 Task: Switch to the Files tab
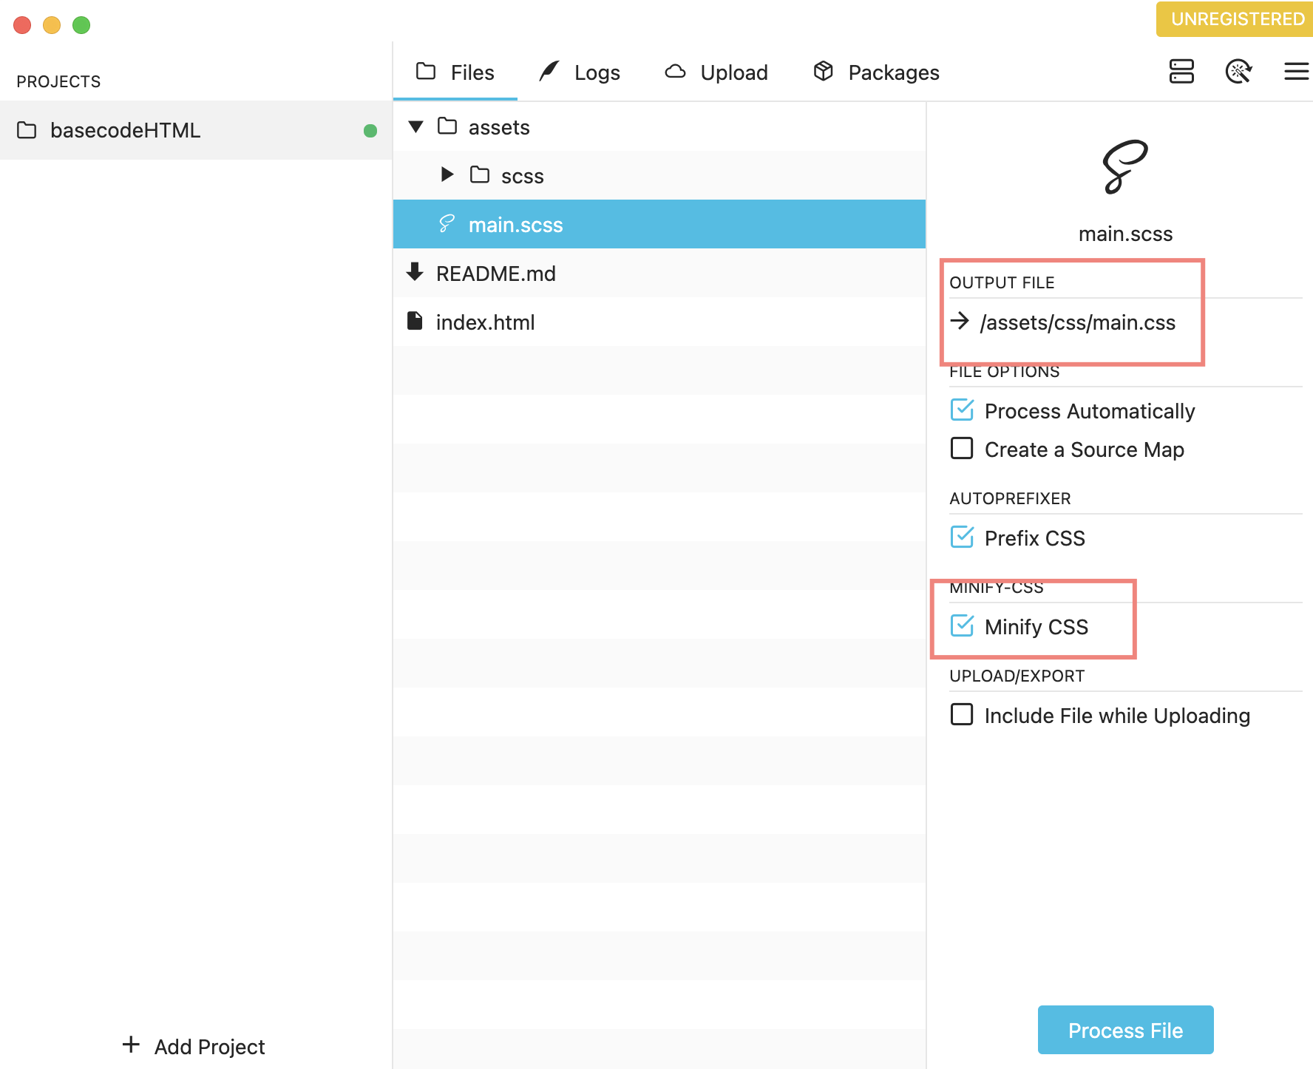[455, 72]
